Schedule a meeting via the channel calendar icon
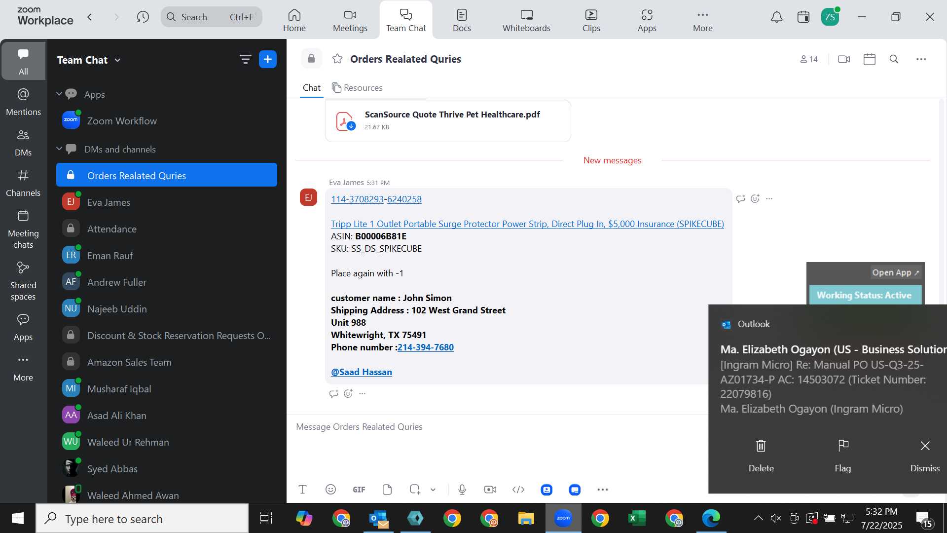This screenshot has height=533, width=947. pos(870,59)
